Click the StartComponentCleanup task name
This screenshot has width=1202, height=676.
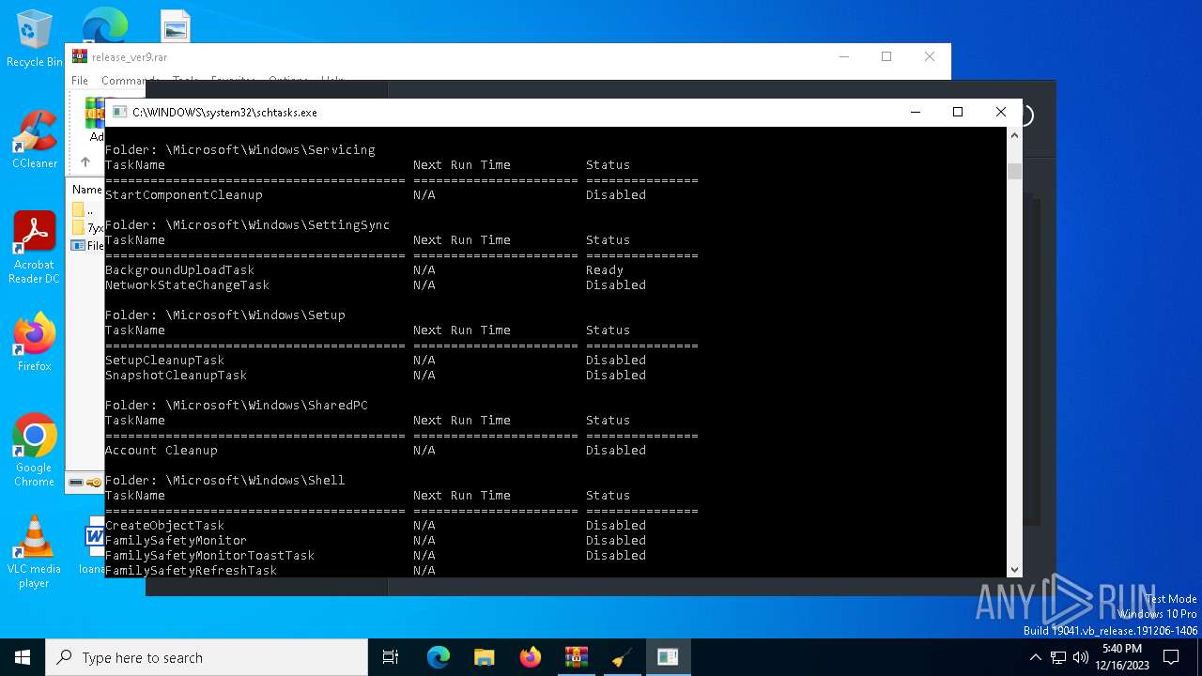[x=184, y=195]
